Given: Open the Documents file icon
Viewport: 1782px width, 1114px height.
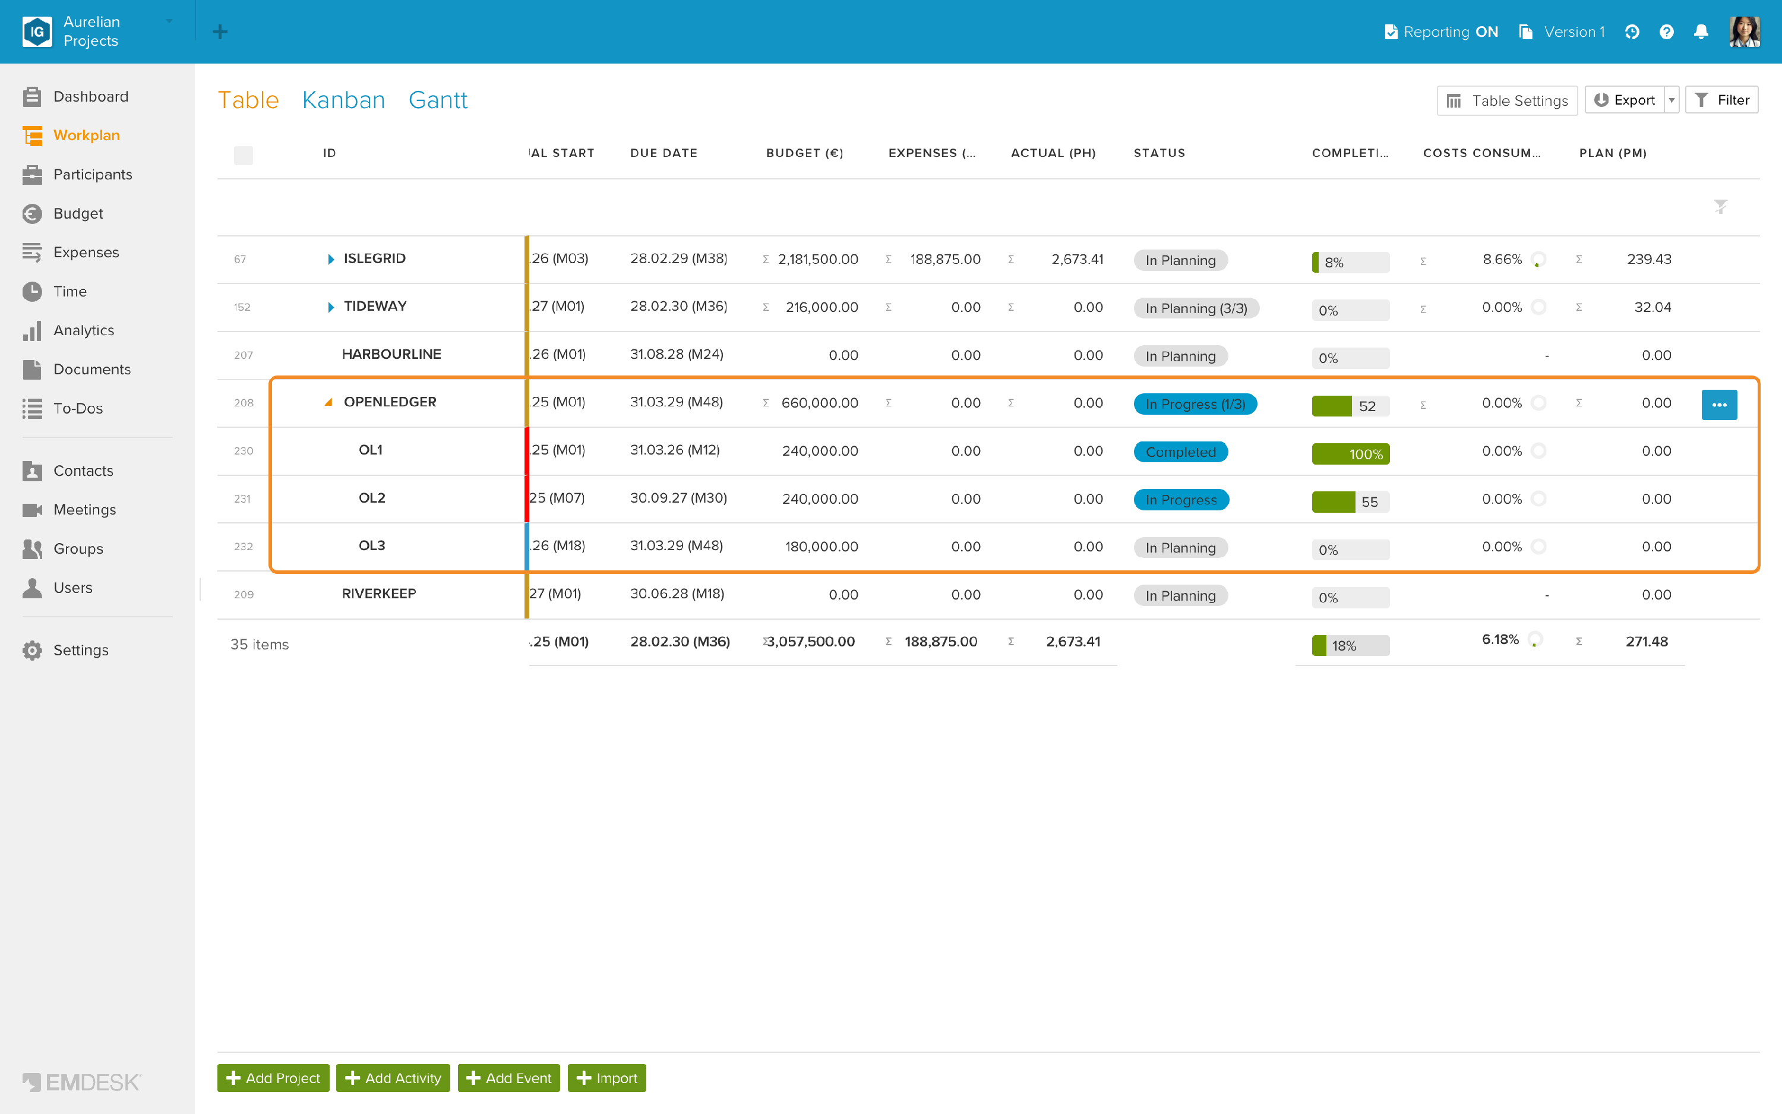Looking at the screenshot, I should pos(31,370).
